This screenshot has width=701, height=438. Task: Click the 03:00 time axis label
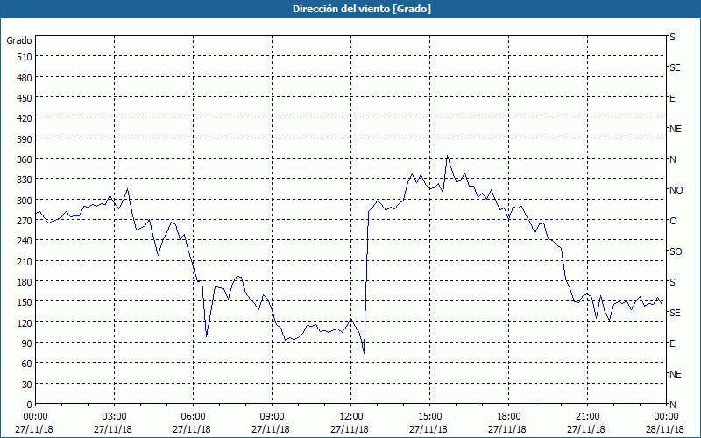[114, 417]
